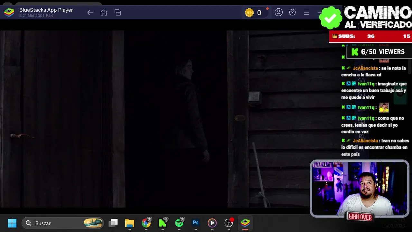Open the BlueStacks account profile icon
The image size is (412, 232).
click(x=278, y=13)
